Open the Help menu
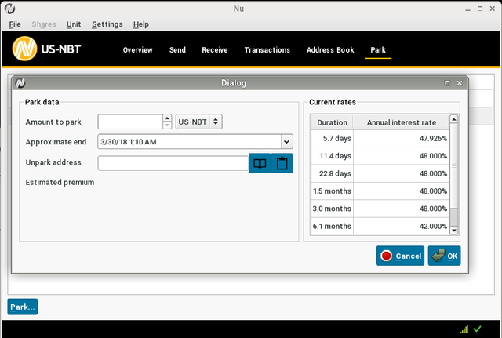Viewport: 502px width, 338px height. 141,24
